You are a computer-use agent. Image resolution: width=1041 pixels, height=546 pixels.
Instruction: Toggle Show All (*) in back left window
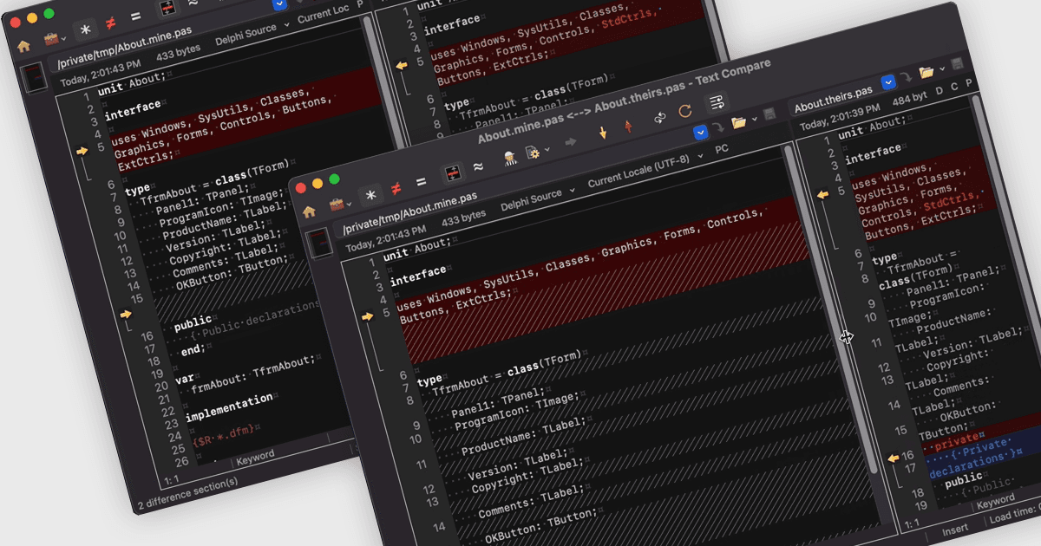(x=85, y=30)
